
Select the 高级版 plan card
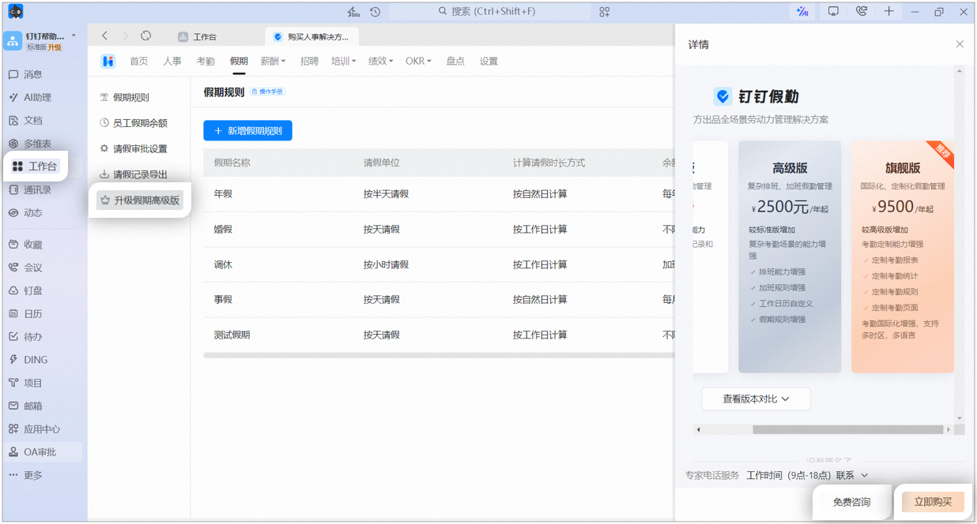790,256
